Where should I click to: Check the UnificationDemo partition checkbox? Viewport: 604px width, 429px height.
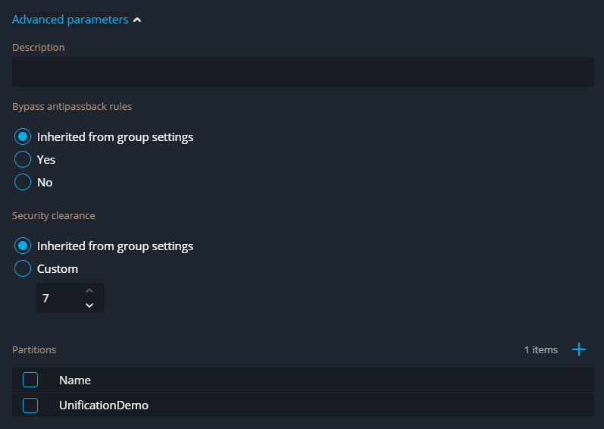click(30, 406)
